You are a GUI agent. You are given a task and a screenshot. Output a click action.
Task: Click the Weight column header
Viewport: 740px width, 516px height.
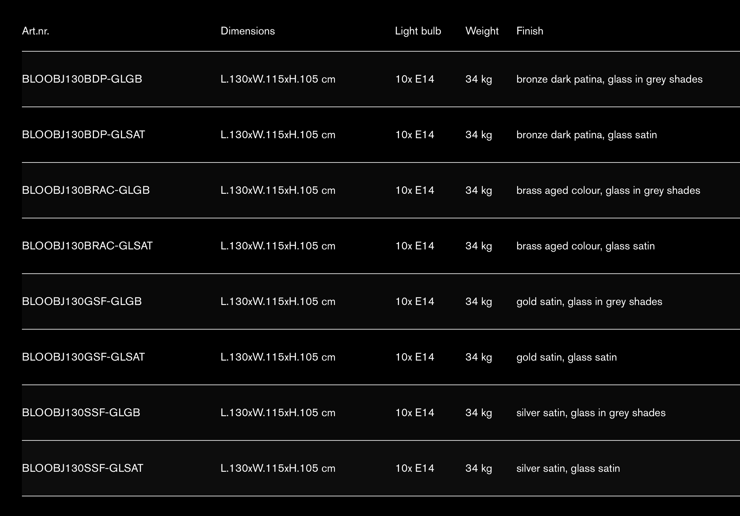pos(482,31)
